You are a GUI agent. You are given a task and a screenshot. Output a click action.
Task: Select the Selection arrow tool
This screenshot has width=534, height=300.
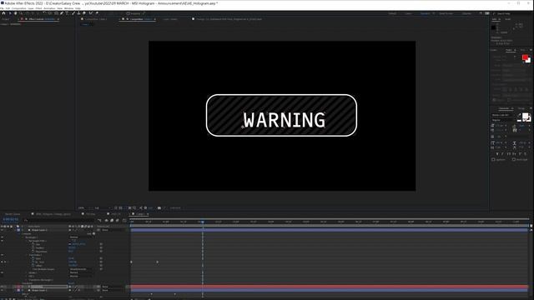[x=10, y=13]
